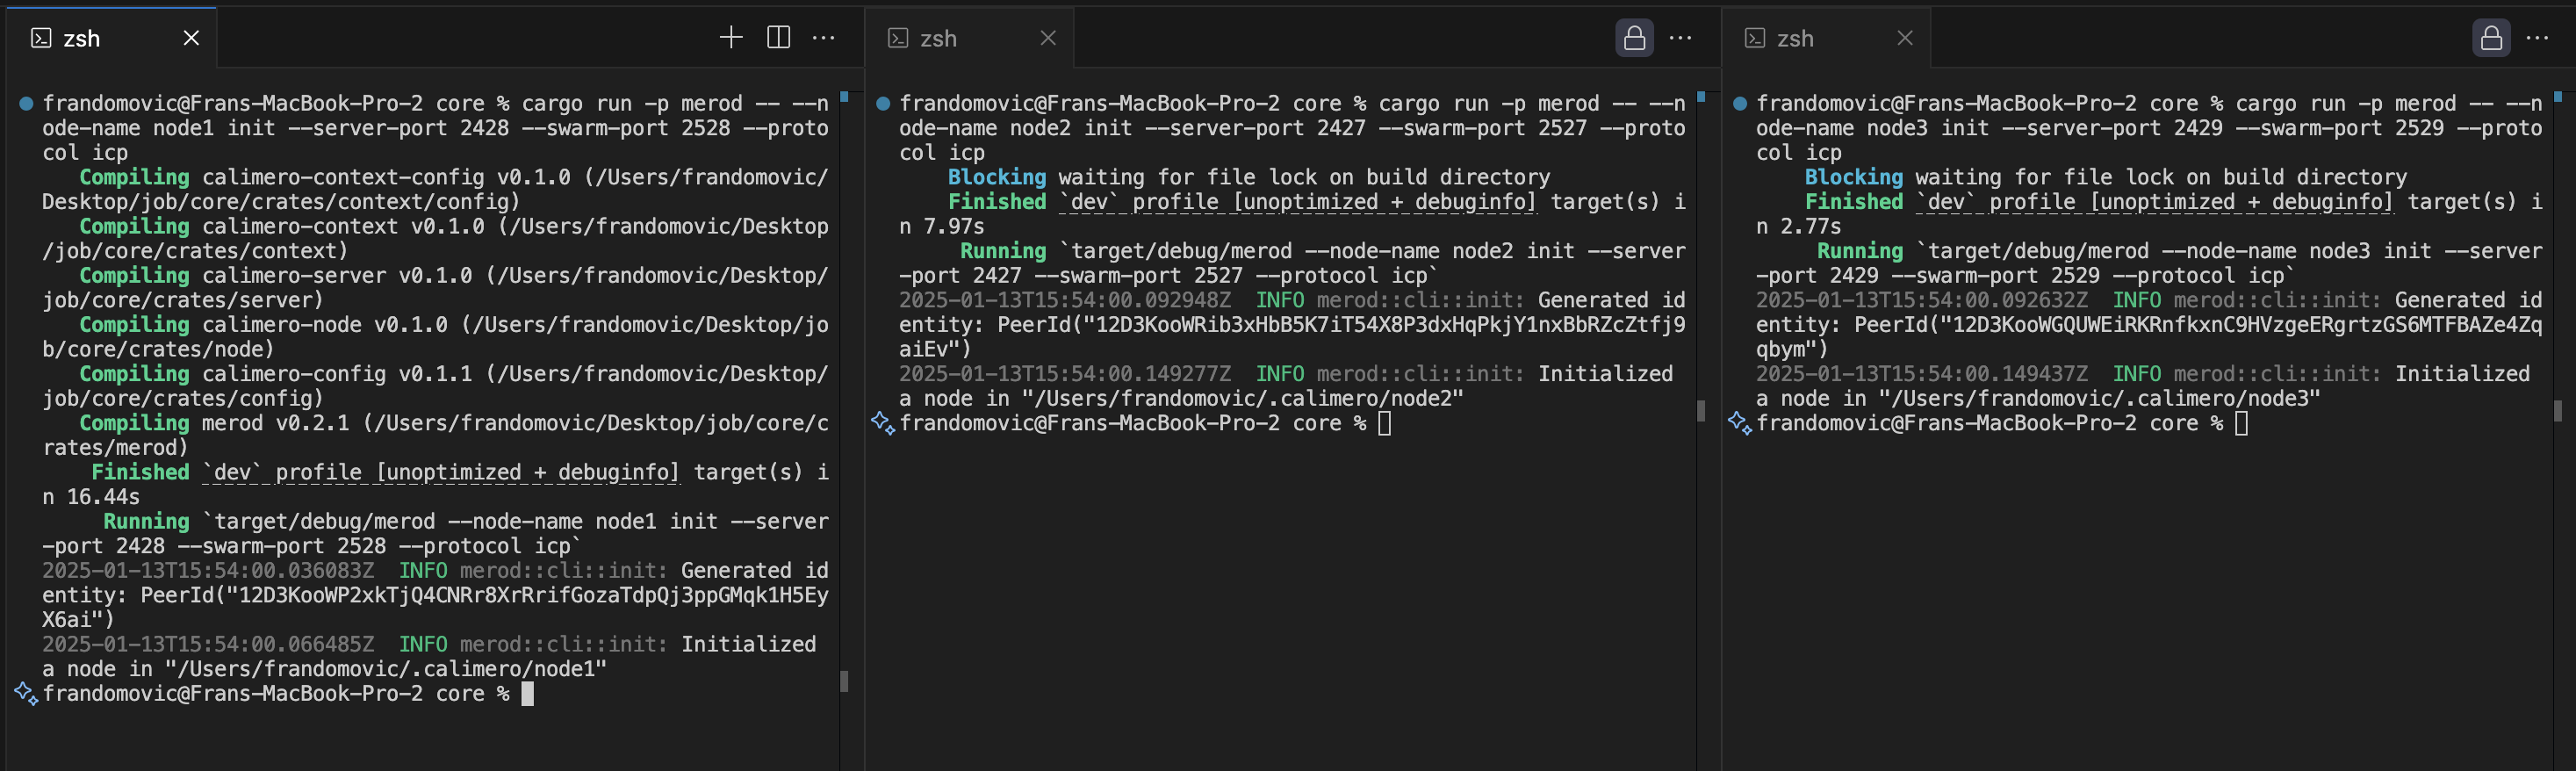Click the first terminal scrollbar thumb
The width and height of the screenshot is (2576, 771).
click(844, 681)
